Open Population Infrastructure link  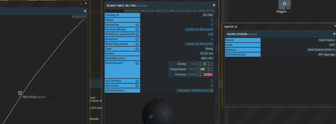tap(193, 91)
